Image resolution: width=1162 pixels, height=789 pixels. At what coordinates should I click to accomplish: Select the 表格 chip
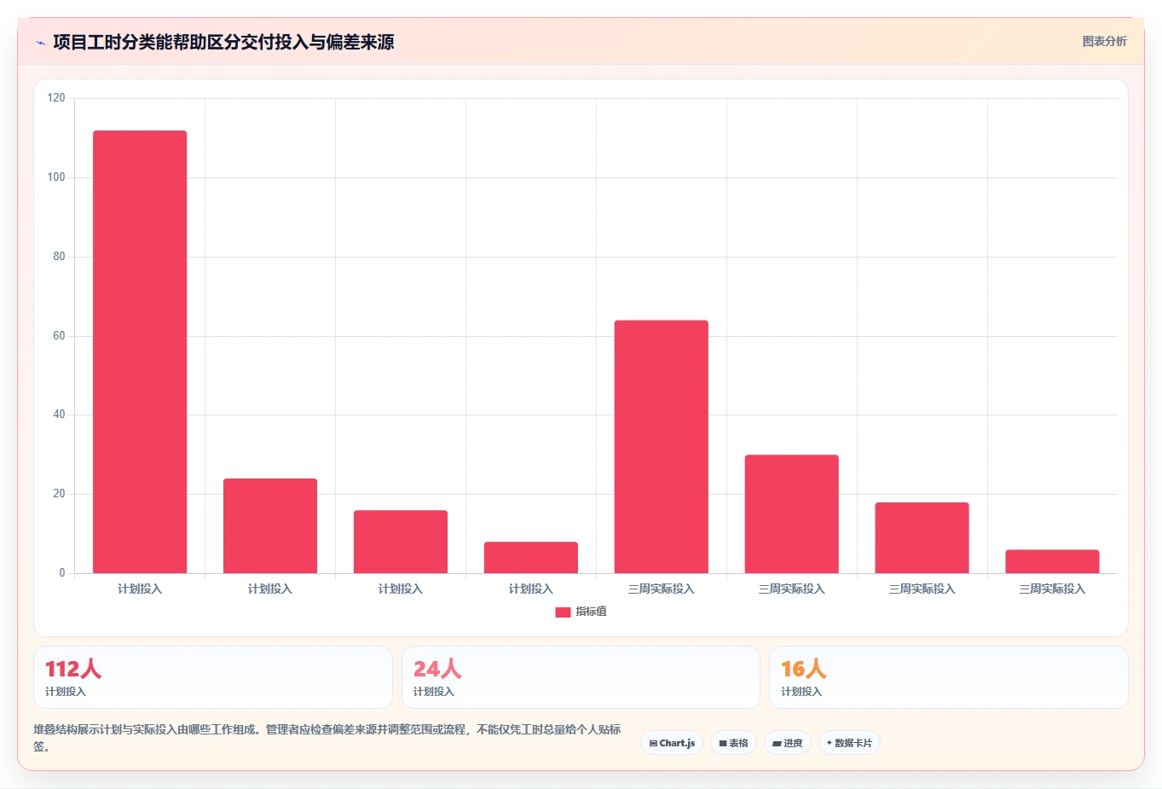733,743
